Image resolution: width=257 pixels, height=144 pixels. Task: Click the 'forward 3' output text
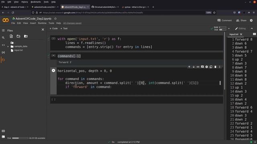[x=65, y=62]
